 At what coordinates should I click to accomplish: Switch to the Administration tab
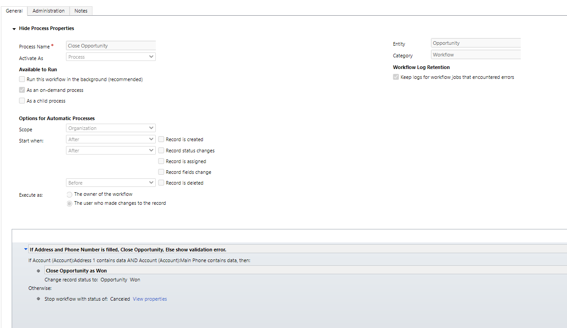pyautogui.click(x=48, y=10)
